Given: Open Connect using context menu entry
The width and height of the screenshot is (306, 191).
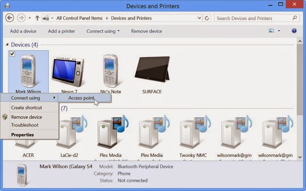Looking at the screenshot, I should [x=29, y=98].
